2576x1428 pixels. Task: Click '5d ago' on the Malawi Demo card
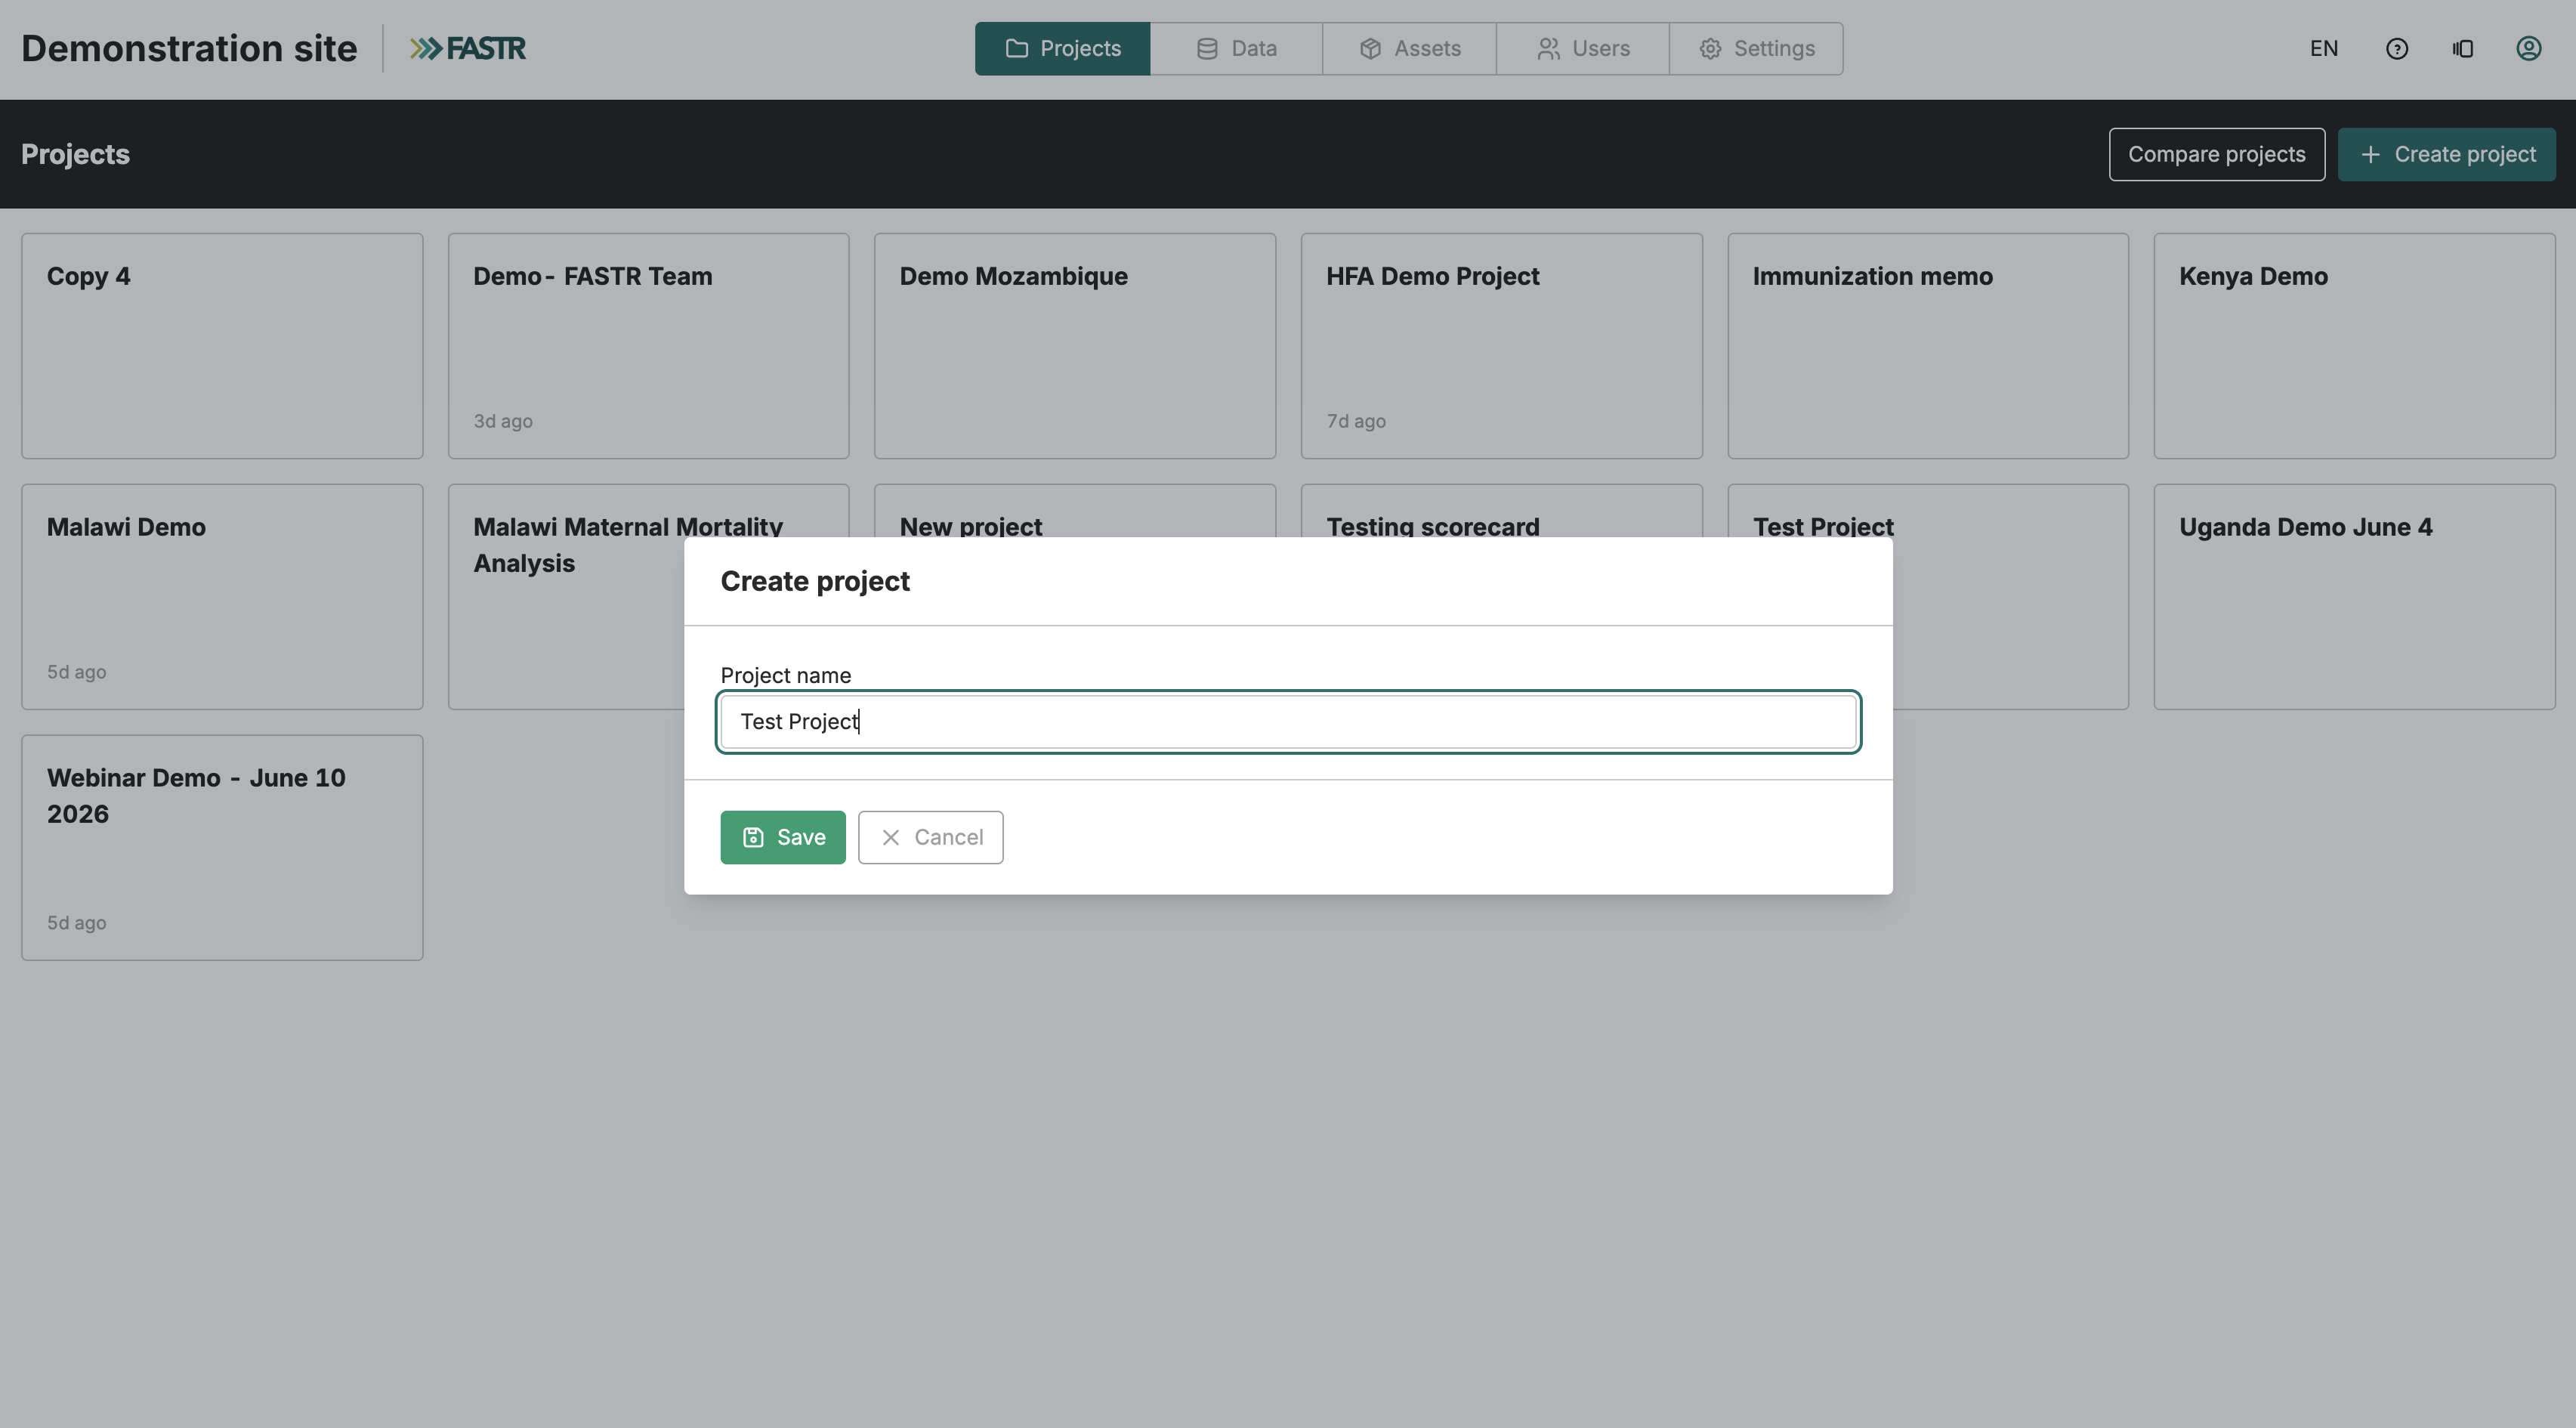(76, 672)
